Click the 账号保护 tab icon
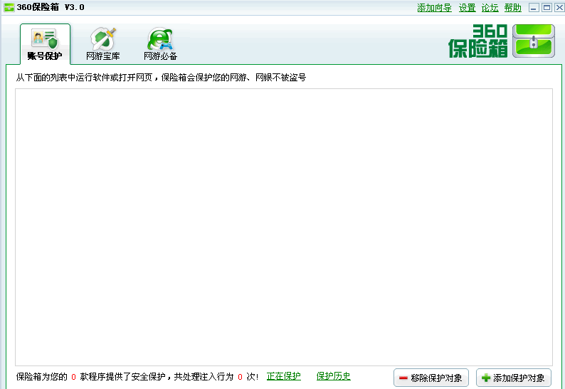The width and height of the screenshot is (565, 389). (44, 38)
